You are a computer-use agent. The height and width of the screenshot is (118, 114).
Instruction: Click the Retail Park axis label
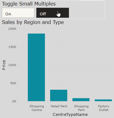pyautogui.click(x=59, y=106)
